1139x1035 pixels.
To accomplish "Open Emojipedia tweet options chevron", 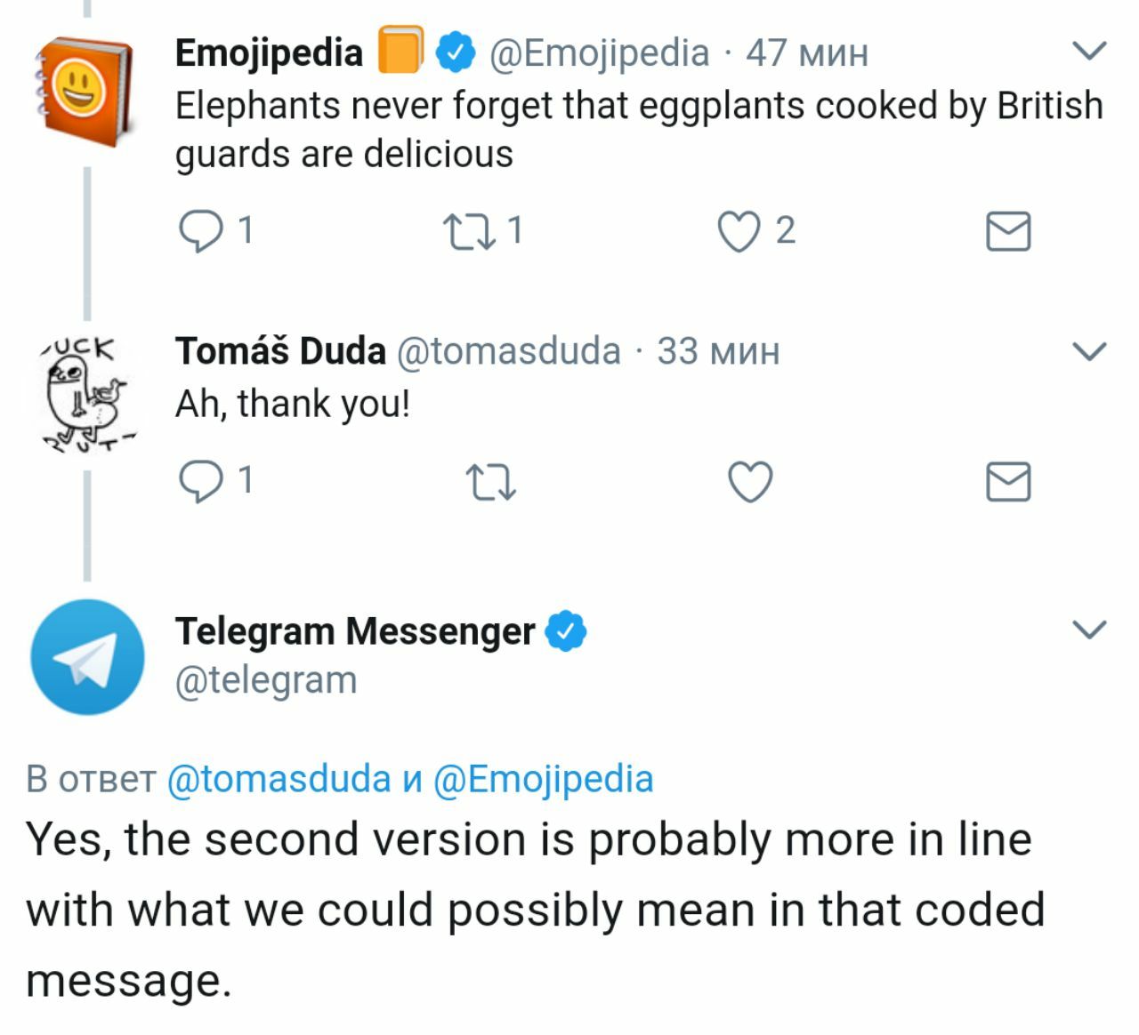I will click(1088, 51).
